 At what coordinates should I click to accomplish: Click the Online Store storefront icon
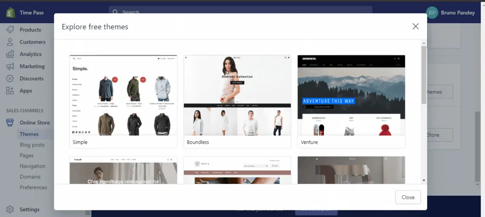pos(10,123)
